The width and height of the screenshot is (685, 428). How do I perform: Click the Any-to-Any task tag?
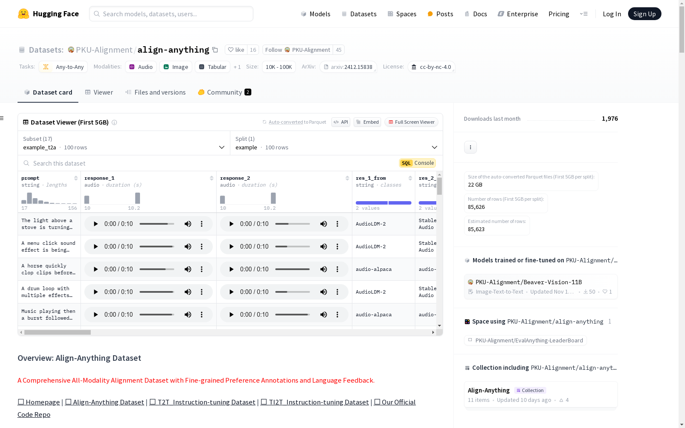click(x=63, y=67)
